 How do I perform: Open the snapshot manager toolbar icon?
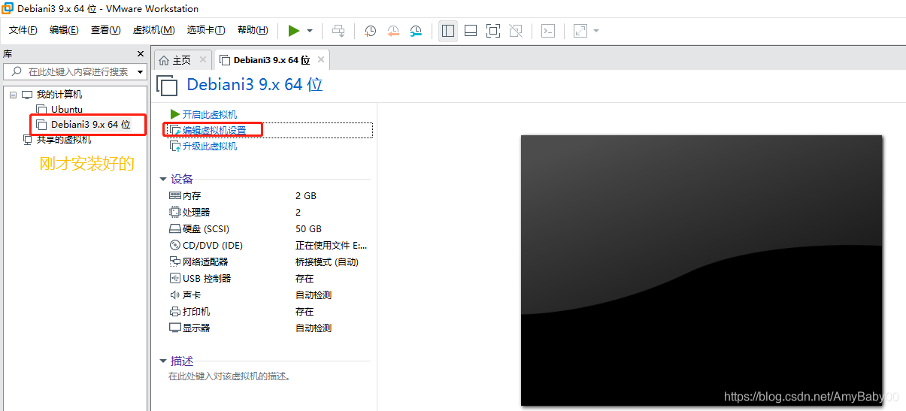pos(416,31)
